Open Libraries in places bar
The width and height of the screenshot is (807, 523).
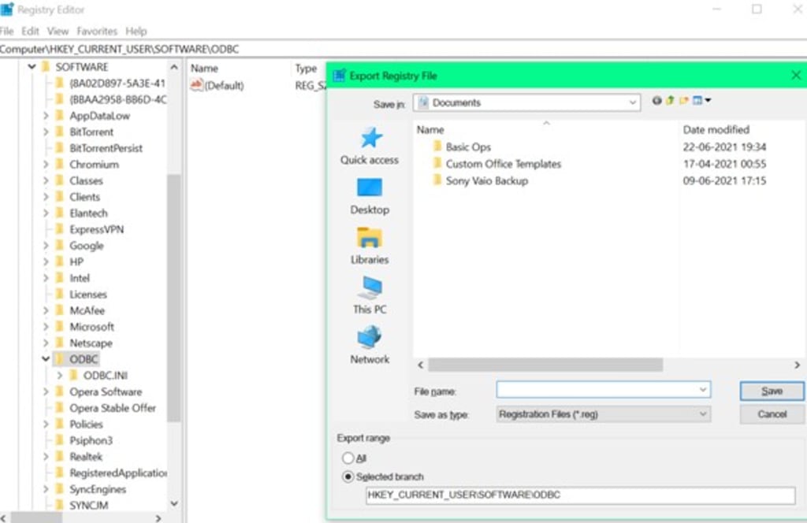click(x=370, y=246)
